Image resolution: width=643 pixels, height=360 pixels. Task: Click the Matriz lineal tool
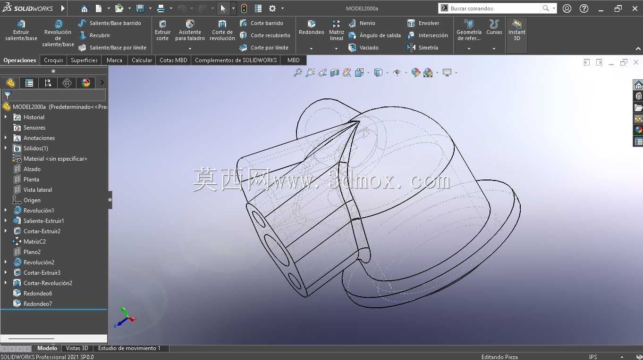coord(336,30)
